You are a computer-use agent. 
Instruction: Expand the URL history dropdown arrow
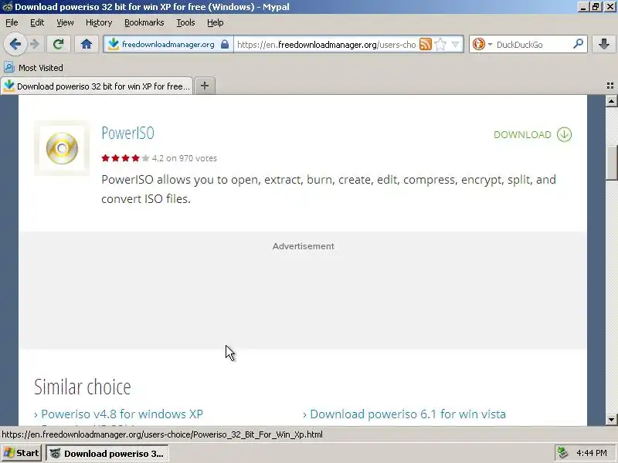pos(456,44)
